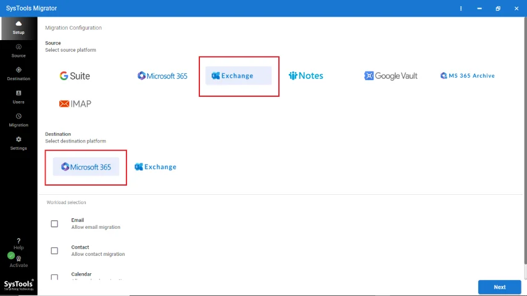Image resolution: width=527 pixels, height=296 pixels.
Task: Click the Activate license icon
Action: tap(19, 259)
